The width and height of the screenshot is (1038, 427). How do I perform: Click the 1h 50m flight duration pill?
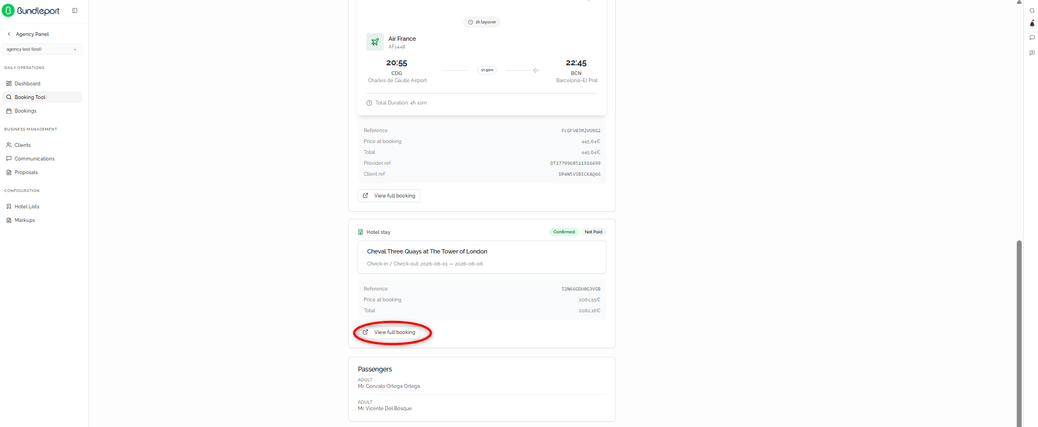click(487, 70)
